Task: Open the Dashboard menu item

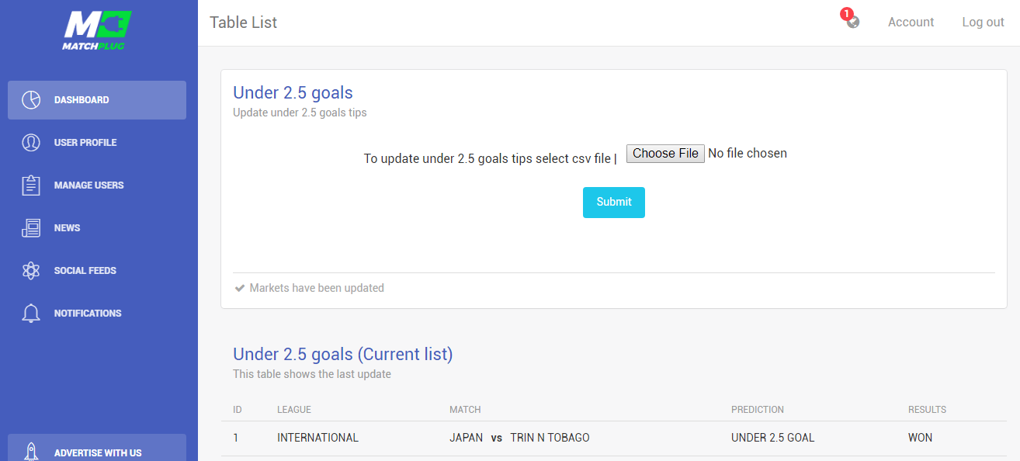Action: (x=97, y=100)
